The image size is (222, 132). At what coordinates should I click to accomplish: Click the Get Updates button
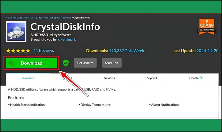coord(85,63)
